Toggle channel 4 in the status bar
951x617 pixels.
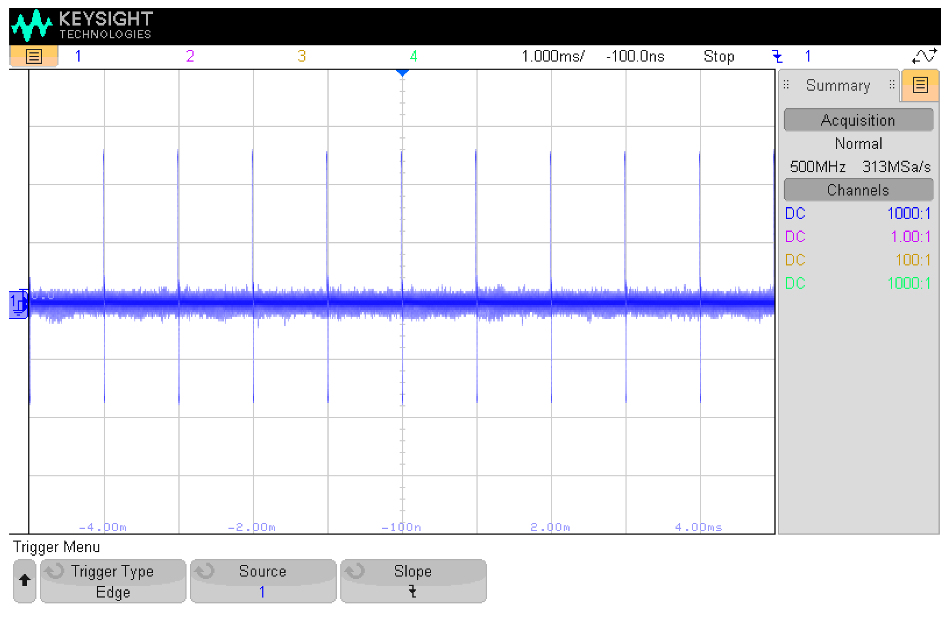(x=414, y=56)
